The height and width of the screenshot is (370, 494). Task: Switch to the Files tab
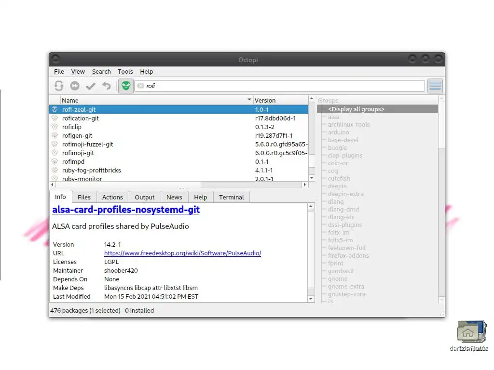[x=84, y=197]
